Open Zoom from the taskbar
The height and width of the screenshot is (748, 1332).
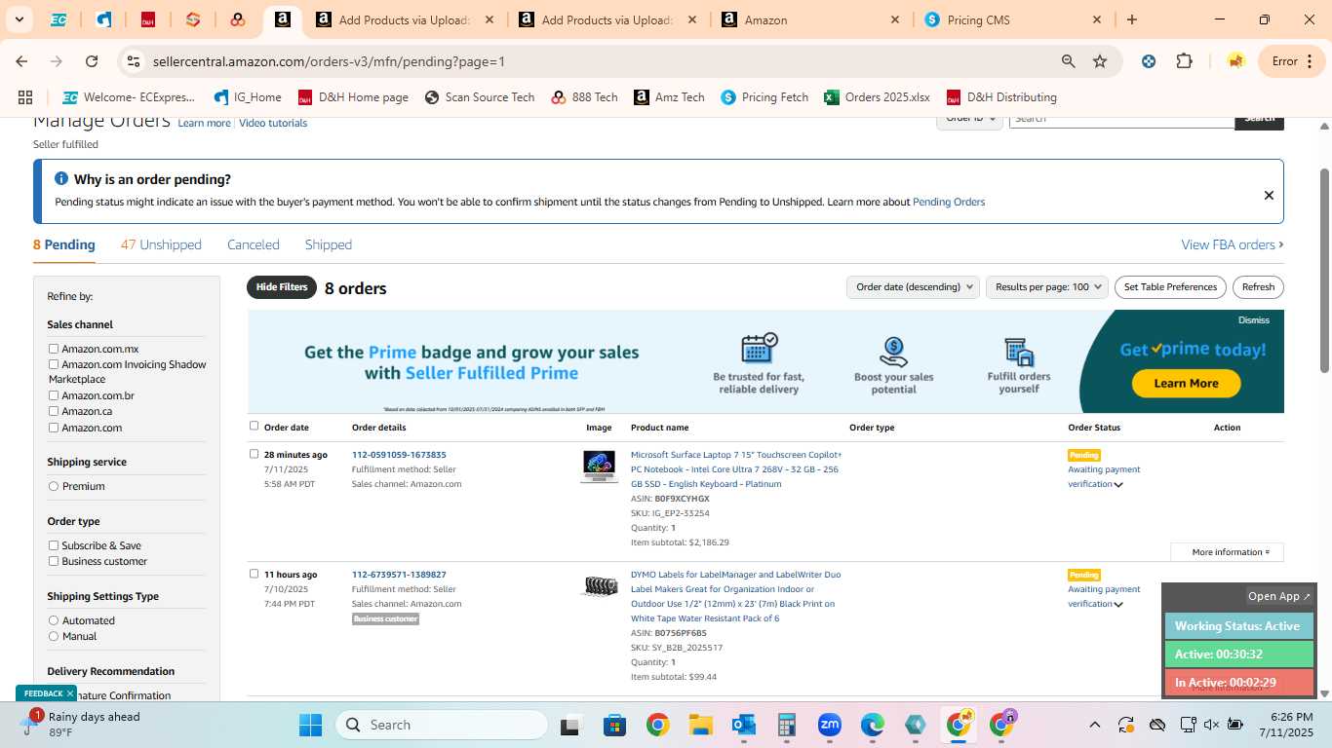[x=830, y=725]
